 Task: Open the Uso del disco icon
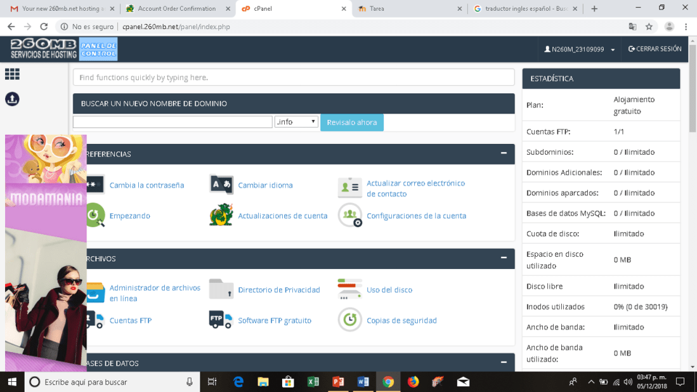[x=349, y=289]
